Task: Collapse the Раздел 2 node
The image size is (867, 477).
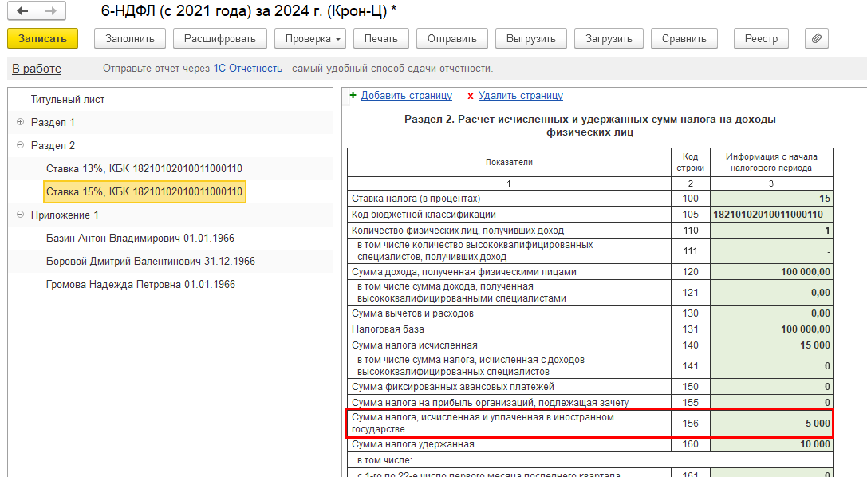Action: coord(21,145)
